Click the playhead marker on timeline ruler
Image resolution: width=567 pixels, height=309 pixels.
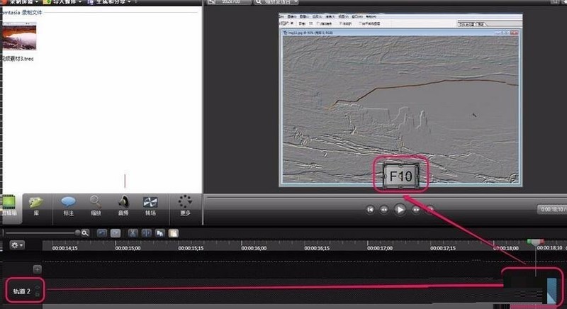pyautogui.click(x=535, y=242)
